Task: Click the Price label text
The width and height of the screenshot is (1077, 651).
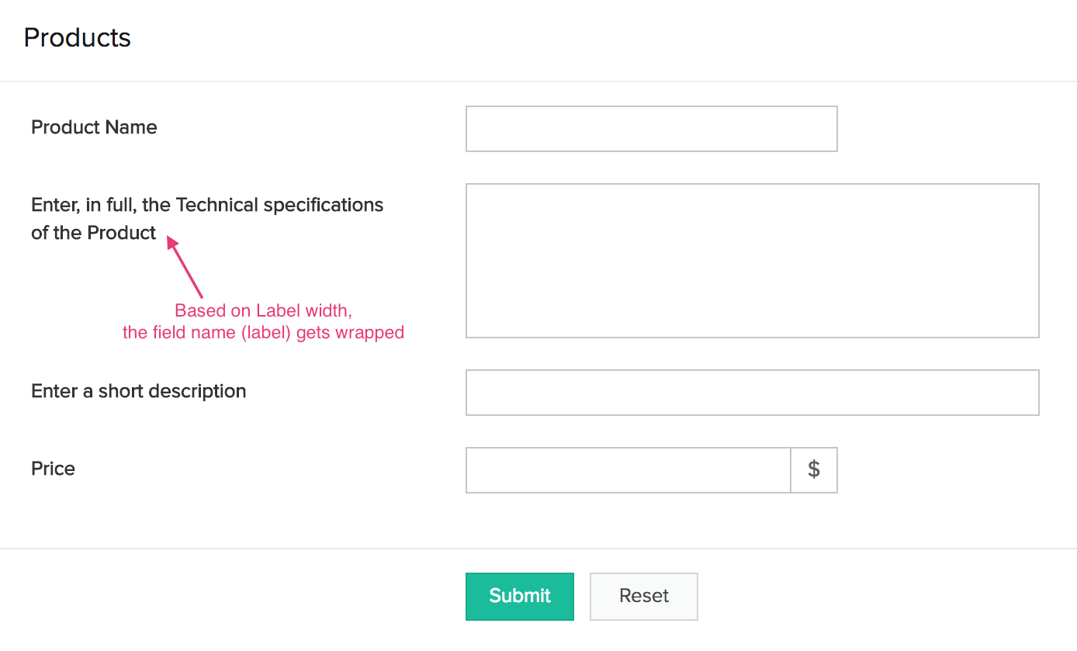Action: tap(53, 469)
